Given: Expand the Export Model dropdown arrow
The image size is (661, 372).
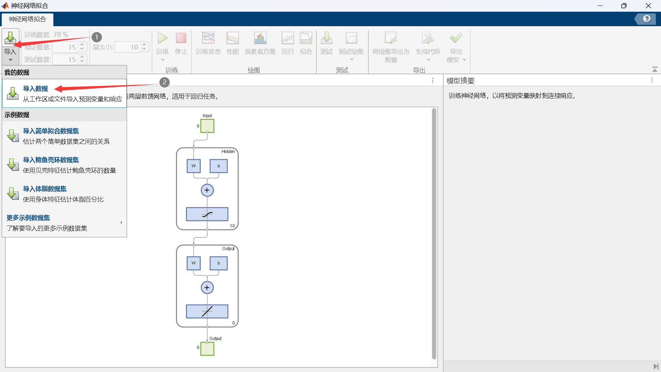Looking at the screenshot, I should coord(464,60).
